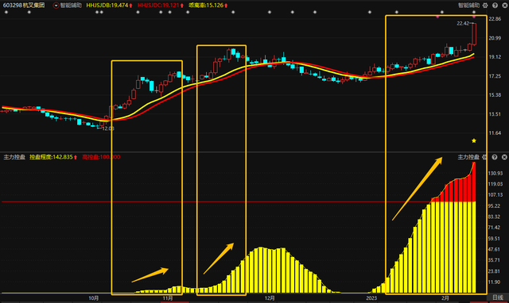Viewport: 509px width, 303px height.
Task: Click the 智能辅助 indicator name at top-right
Action: tap(468, 6)
